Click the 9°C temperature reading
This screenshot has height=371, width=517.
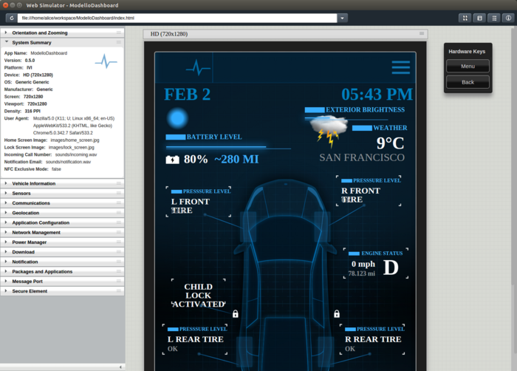click(391, 143)
